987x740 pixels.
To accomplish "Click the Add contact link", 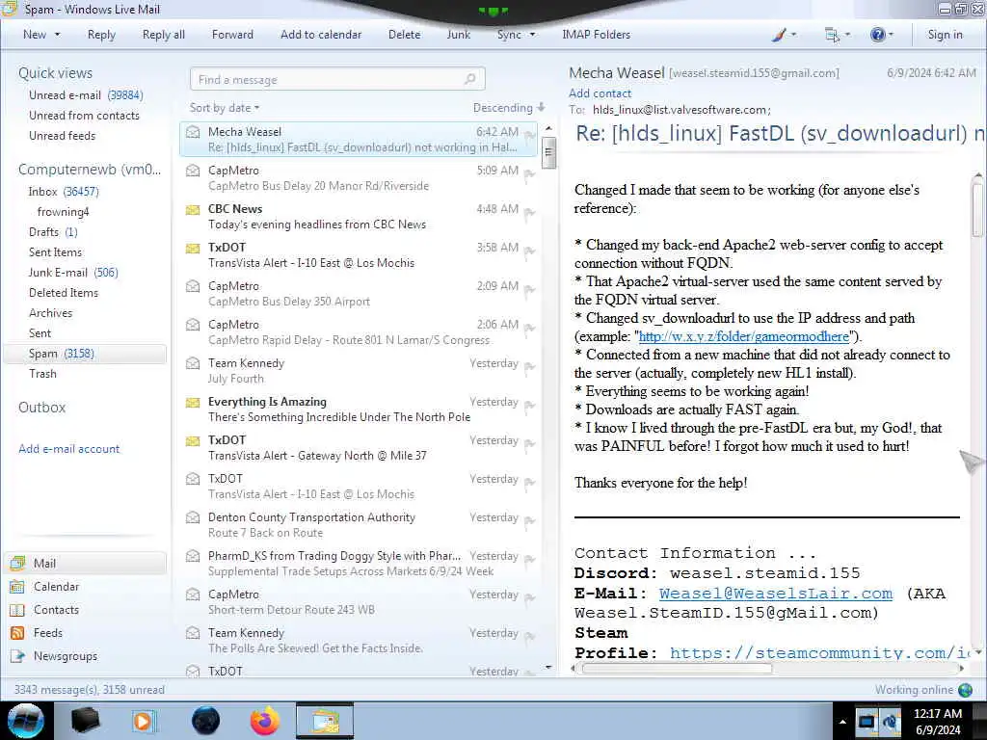I will 600,93.
